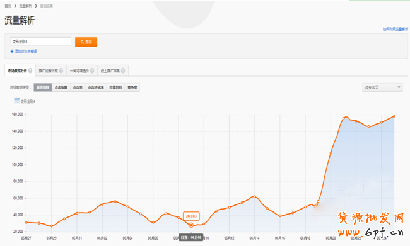
Task: Click the 06月18 x-axis label
Action: (x=305, y=238)
